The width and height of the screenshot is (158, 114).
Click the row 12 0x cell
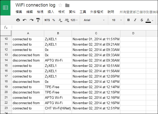coord(58,50)
